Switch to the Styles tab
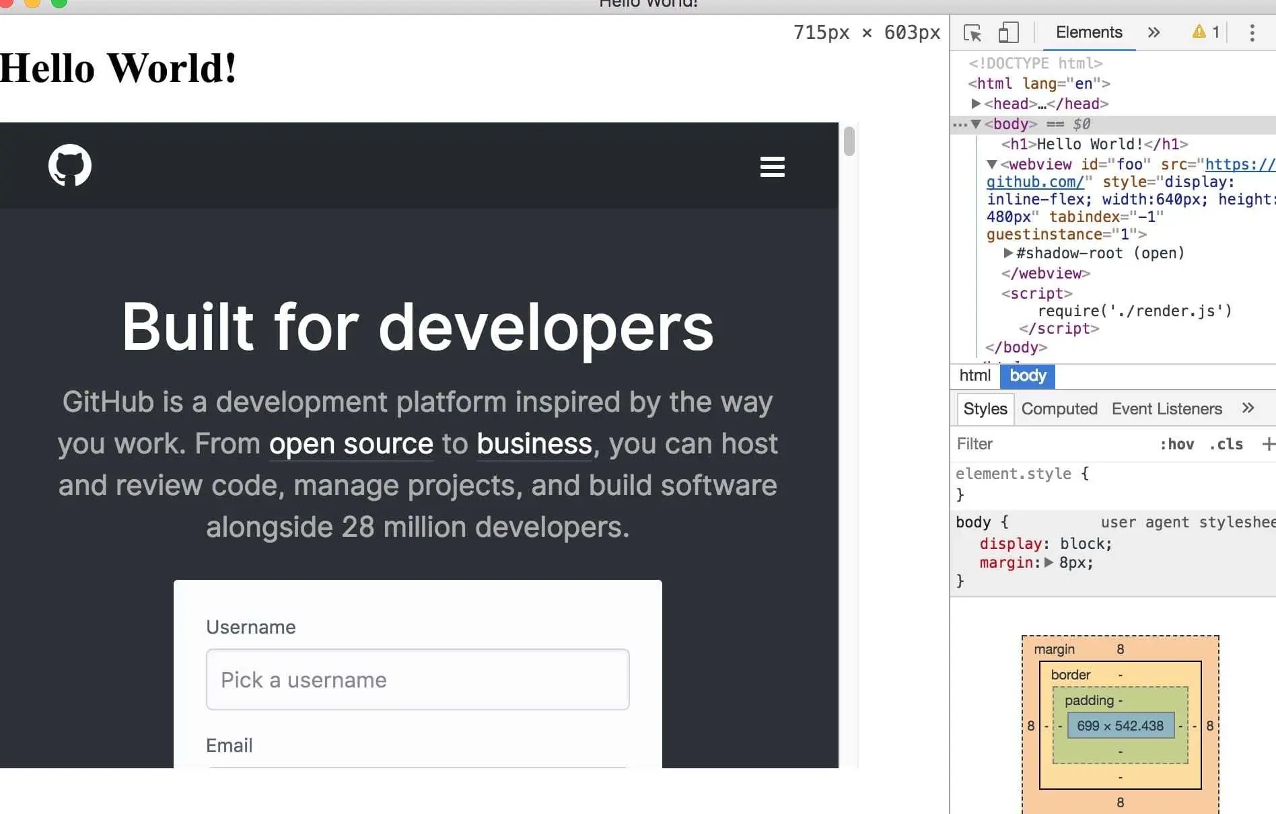1276x814 pixels. pyautogui.click(x=985, y=408)
